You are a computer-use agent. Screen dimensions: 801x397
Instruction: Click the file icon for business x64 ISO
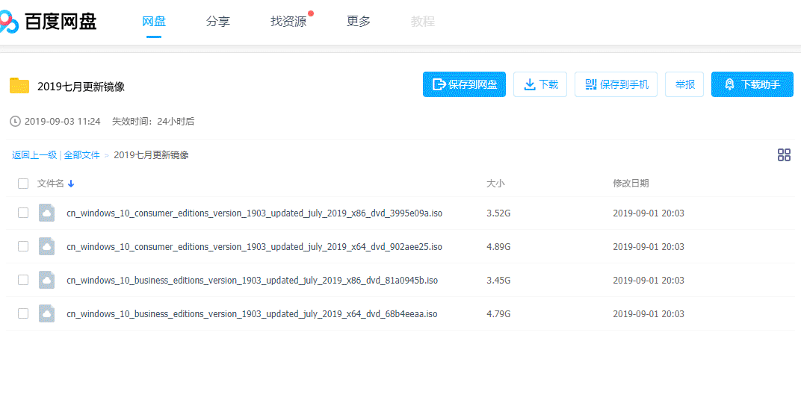[x=46, y=313]
